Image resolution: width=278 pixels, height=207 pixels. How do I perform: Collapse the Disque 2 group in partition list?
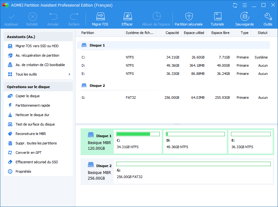[x=84, y=86]
